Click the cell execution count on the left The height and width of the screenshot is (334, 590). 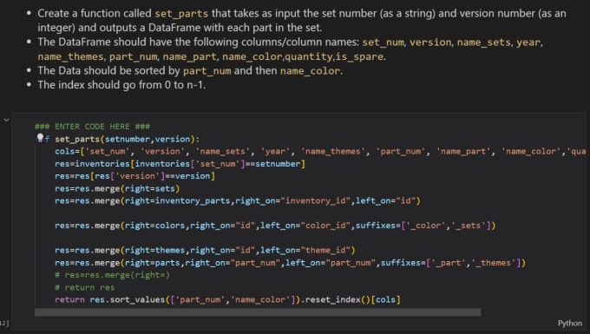pos(4,323)
